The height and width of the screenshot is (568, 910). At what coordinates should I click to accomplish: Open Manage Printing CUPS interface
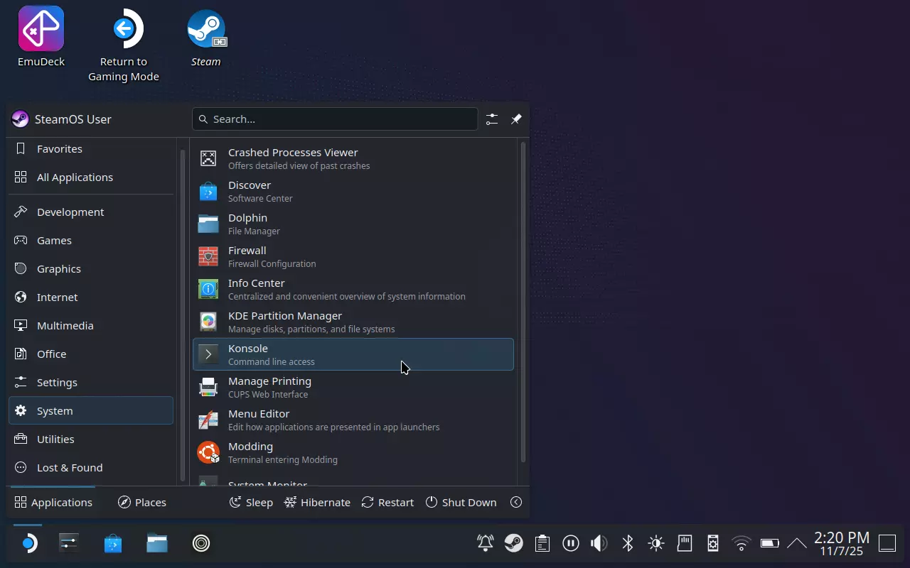[353, 387]
